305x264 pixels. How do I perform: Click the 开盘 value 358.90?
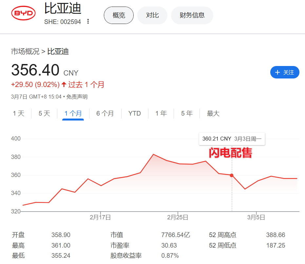[x=61, y=235]
